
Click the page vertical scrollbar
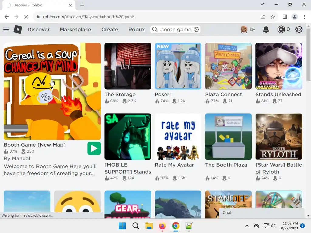308,55
